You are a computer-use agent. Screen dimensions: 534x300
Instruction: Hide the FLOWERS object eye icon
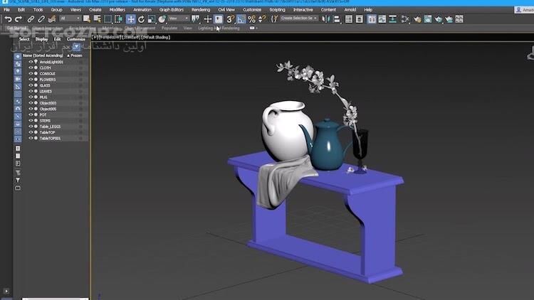(x=31, y=79)
